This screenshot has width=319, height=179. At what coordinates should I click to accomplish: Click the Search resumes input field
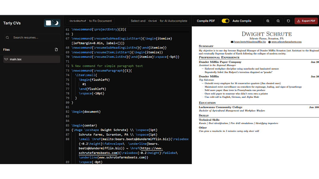(x=33, y=38)
